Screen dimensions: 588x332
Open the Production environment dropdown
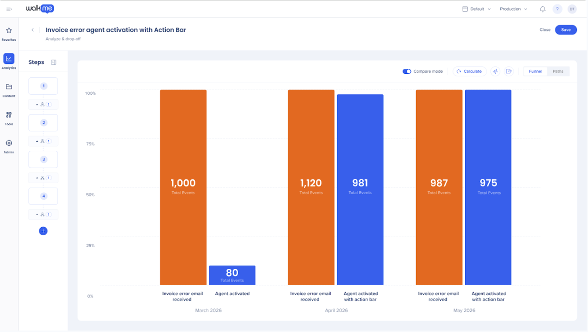[514, 9]
